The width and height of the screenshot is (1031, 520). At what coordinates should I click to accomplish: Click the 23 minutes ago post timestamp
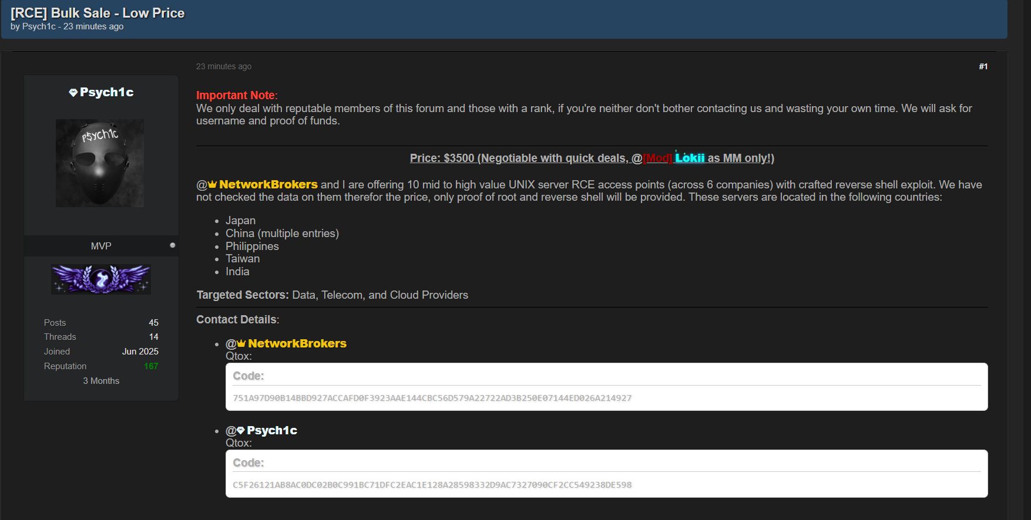tap(224, 67)
